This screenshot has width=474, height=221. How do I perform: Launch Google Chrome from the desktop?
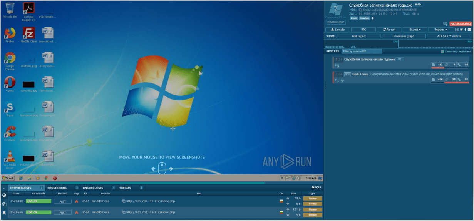pos(10,61)
